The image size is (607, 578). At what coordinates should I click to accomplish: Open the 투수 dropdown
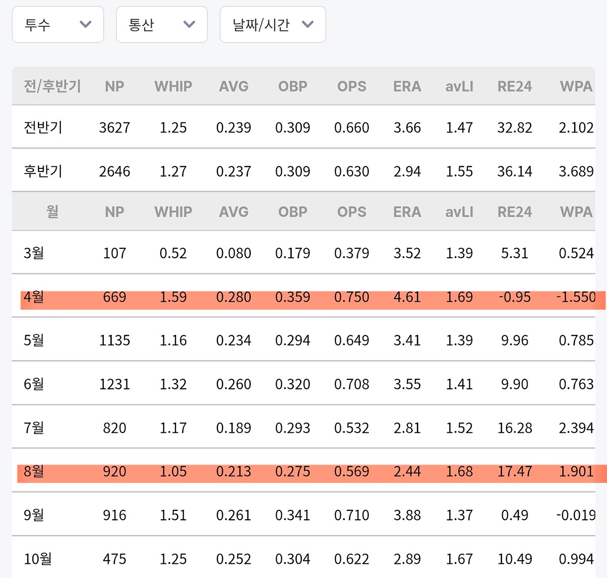pyautogui.click(x=57, y=24)
